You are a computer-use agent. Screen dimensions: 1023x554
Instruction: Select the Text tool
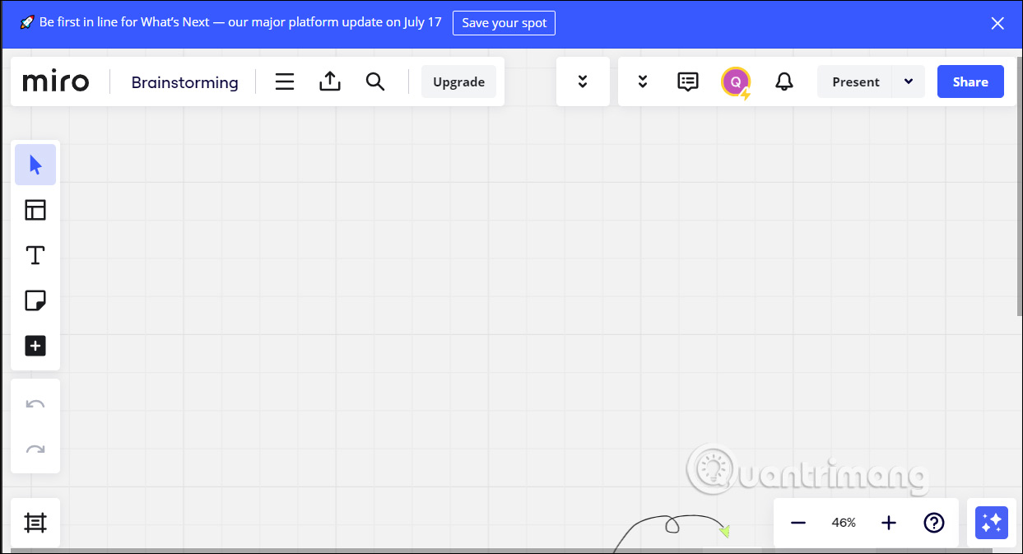point(35,255)
